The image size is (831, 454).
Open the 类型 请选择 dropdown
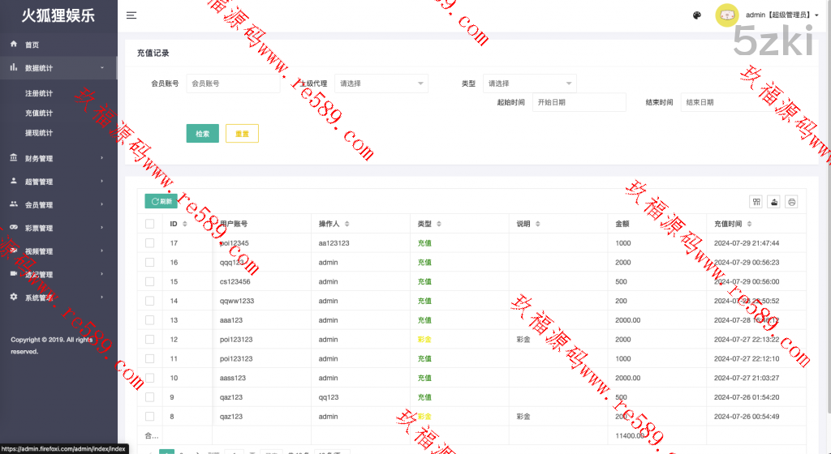[x=530, y=84]
